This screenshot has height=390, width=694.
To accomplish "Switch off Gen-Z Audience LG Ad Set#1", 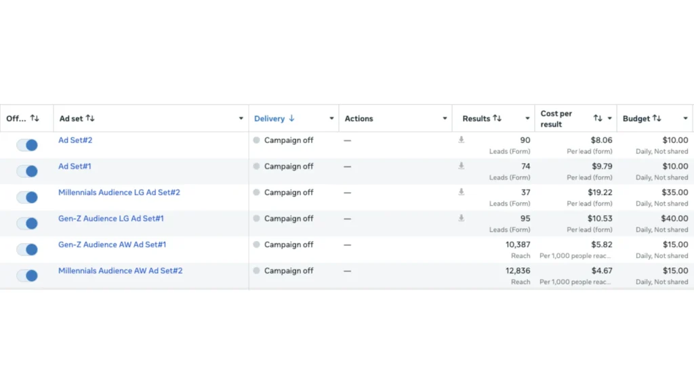I will pyautogui.click(x=27, y=223).
